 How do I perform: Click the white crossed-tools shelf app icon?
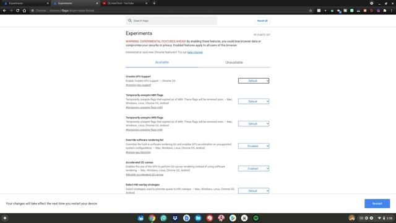pyautogui.click(x=244, y=218)
